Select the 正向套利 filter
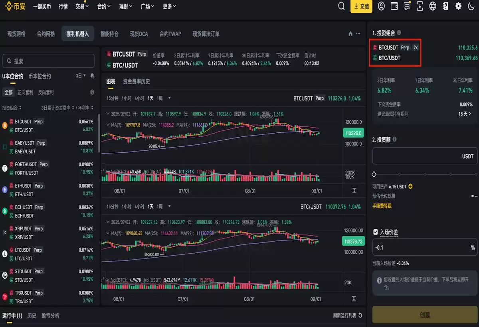479x327 pixels. (25, 92)
